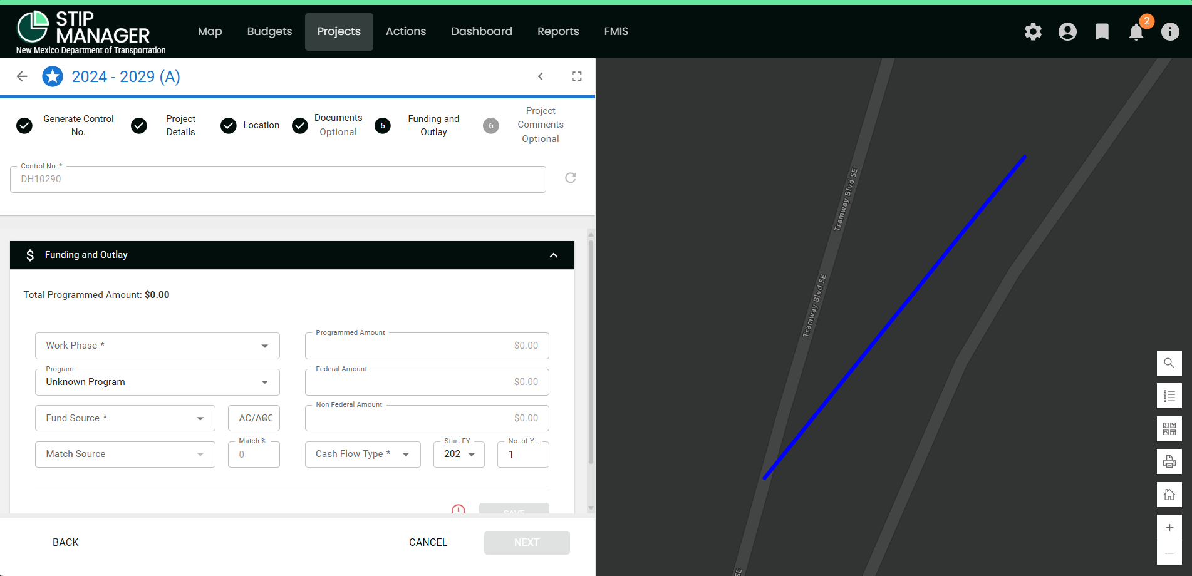Open the Program dropdown
This screenshot has height=576, width=1192.
pyautogui.click(x=157, y=382)
